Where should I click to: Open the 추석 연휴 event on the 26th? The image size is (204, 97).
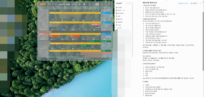(x=106, y=41)
